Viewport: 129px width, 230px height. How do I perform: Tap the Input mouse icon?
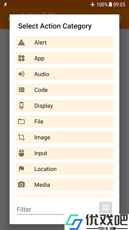[21, 153]
